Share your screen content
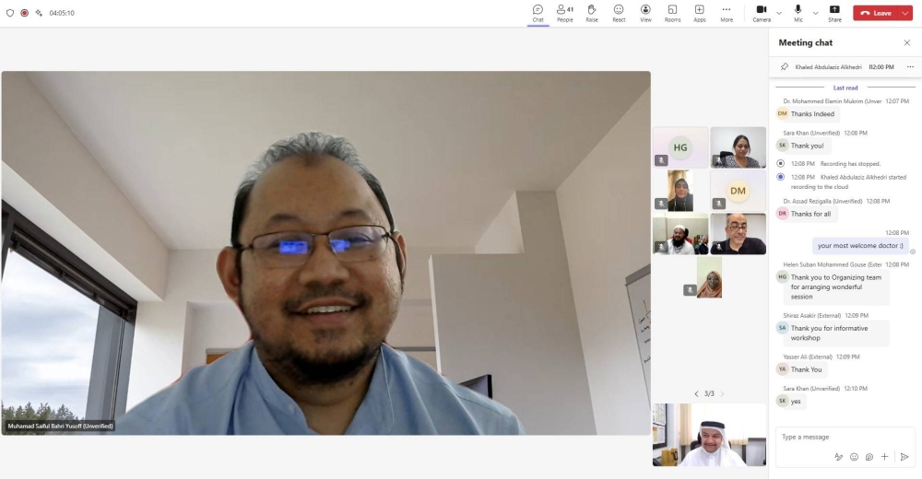922x479 pixels. [x=834, y=13]
